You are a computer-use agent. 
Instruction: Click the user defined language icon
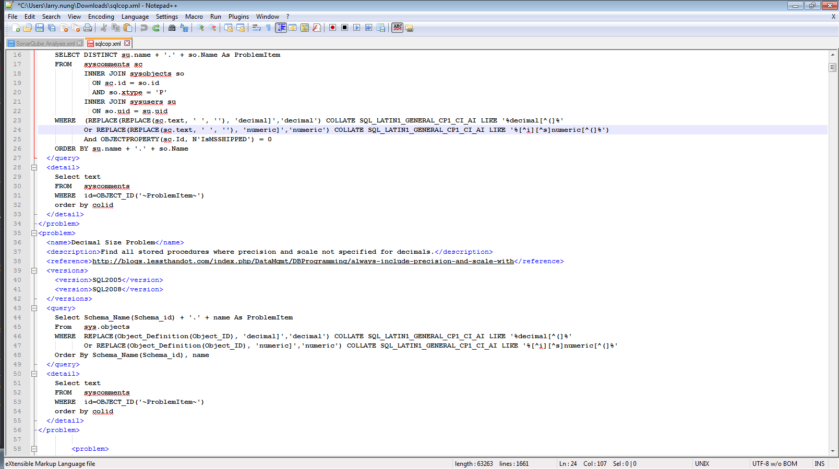[293, 28]
